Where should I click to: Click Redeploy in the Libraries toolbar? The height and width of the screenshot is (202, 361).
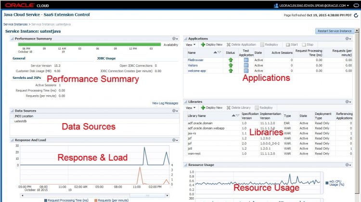pyautogui.click(x=264, y=108)
